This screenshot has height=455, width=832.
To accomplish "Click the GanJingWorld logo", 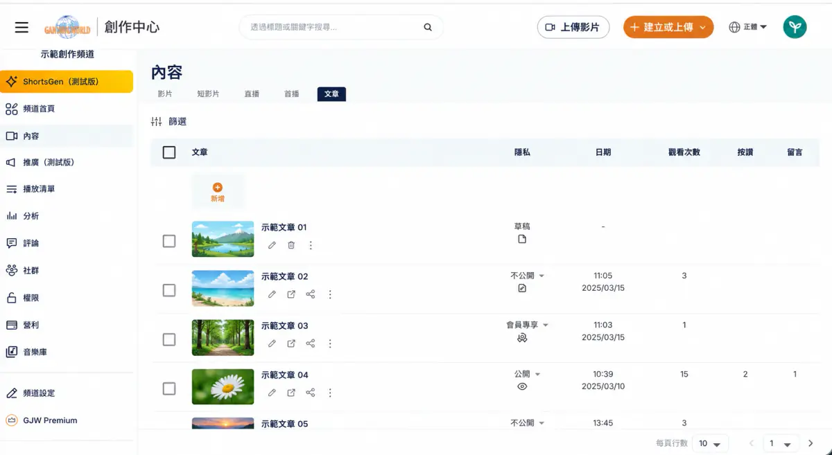I will (67, 27).
